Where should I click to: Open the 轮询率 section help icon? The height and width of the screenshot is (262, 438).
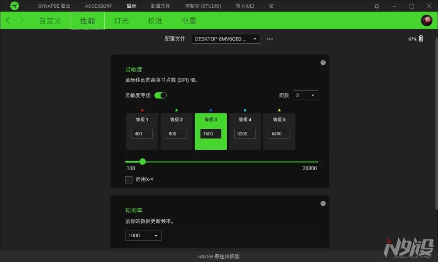pos(323,203)
